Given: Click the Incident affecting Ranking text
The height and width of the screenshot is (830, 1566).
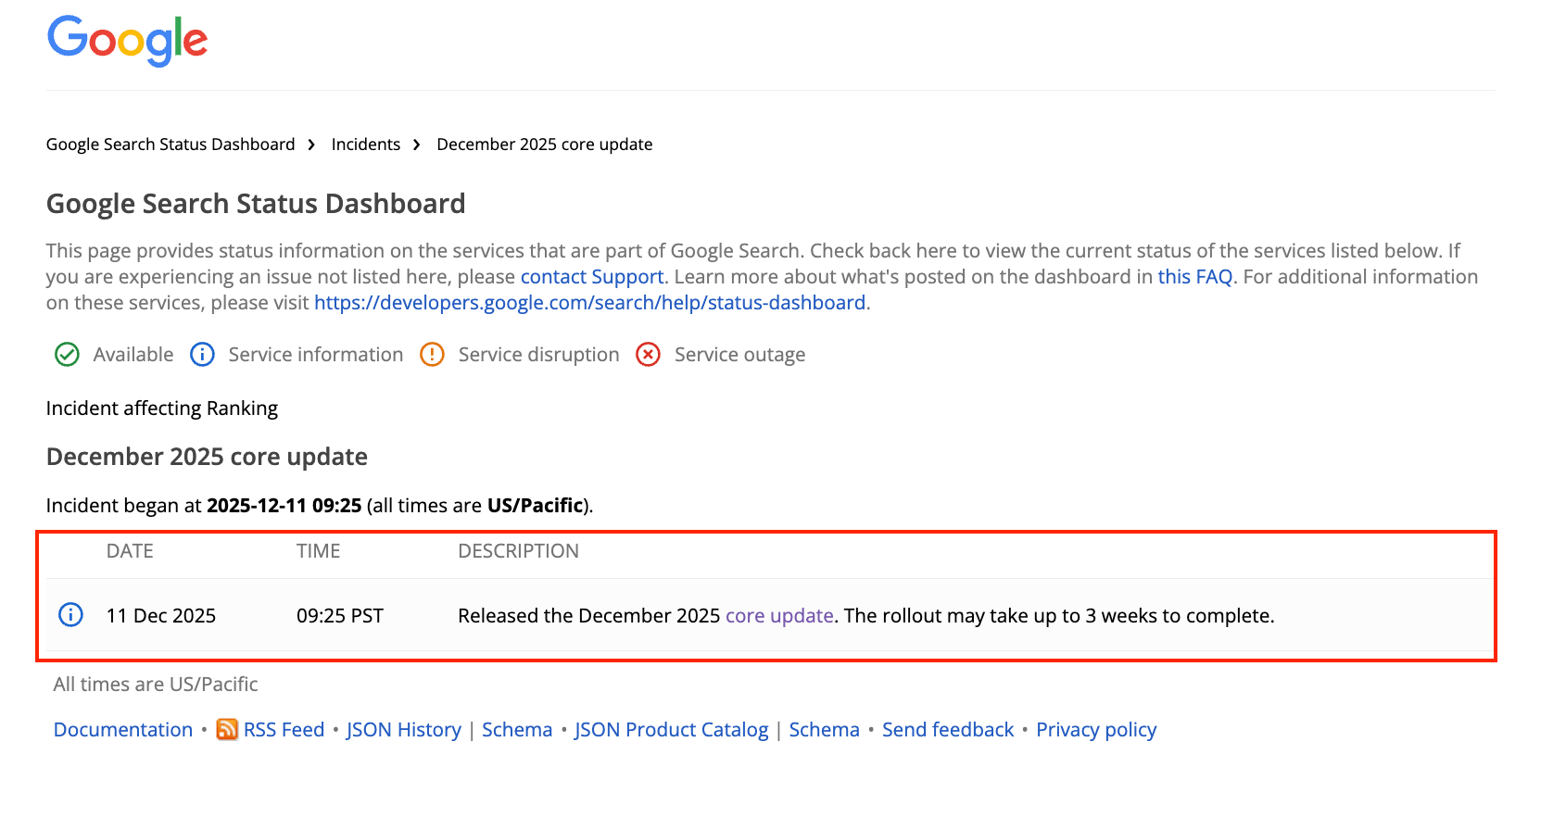Looking at the screenshot, I should point(162,409).
